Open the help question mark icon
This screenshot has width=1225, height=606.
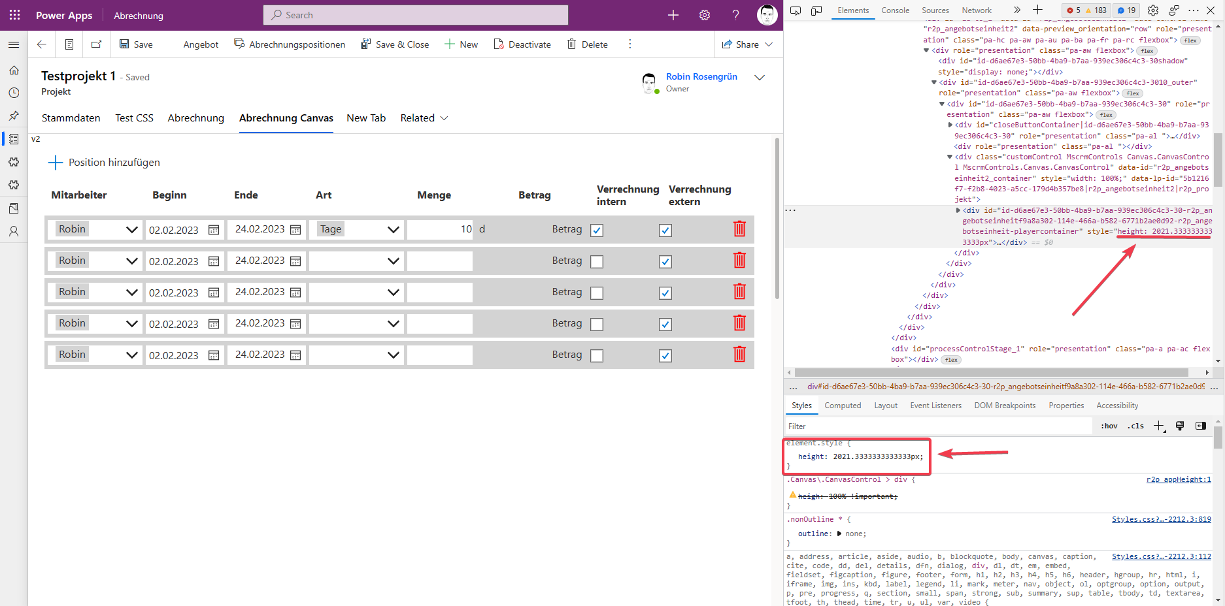click(736, 15)
